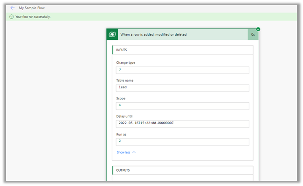Screen dimensions: 303x186
Task: Click the green success checkmark in the banner
Action: [11, 17]
